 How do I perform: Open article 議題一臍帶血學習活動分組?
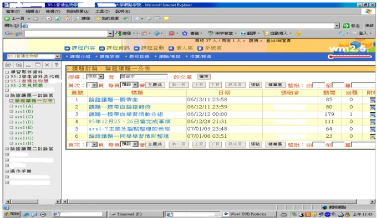tap(126, 115)
